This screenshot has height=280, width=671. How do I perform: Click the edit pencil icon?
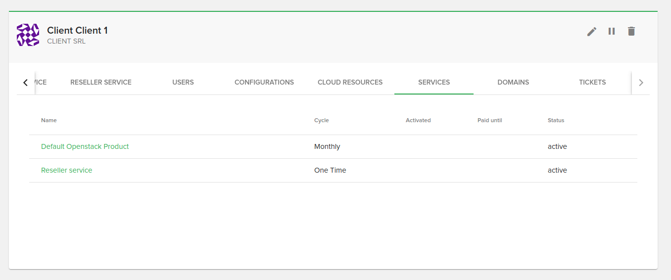point(591,31)
